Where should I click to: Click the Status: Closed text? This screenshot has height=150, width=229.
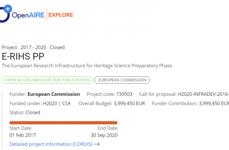coord(25,112)
